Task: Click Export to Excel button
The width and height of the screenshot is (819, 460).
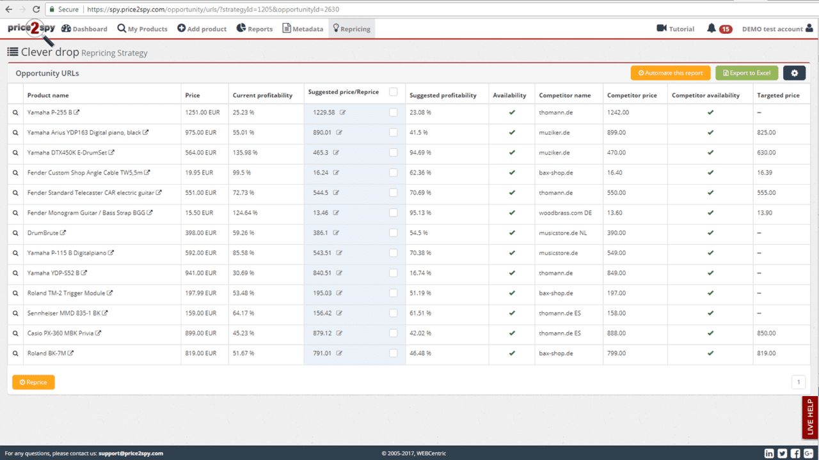Action: pyautogui.click(x=747, y=73)
